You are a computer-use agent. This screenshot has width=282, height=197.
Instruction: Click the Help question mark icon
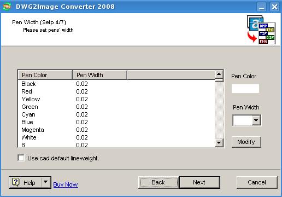coord(16,182)
